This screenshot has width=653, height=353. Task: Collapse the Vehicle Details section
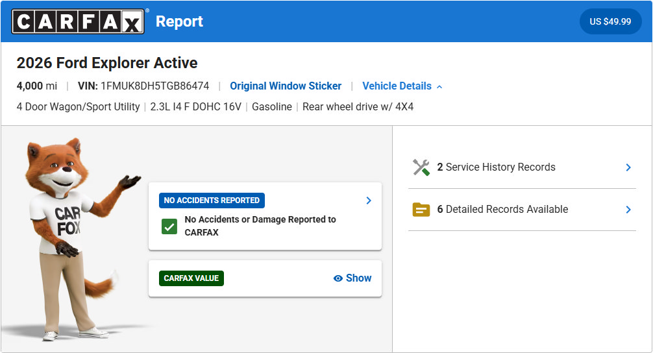(x=402, y=86)
